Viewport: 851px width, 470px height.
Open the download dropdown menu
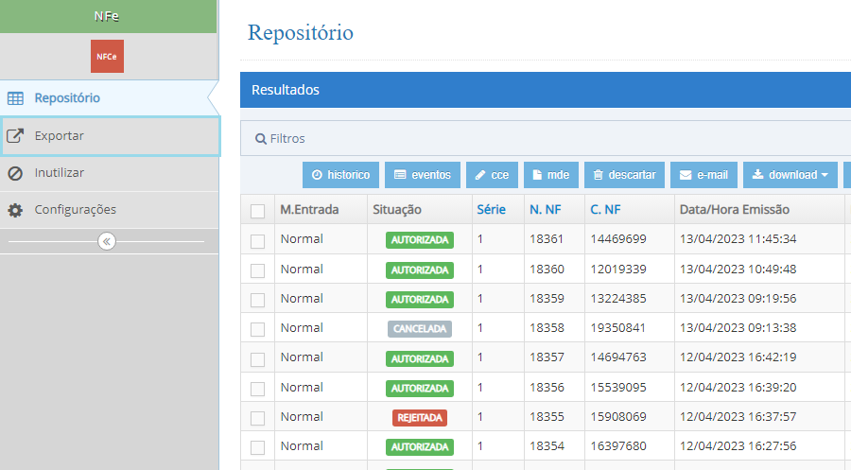click(790, 175)
